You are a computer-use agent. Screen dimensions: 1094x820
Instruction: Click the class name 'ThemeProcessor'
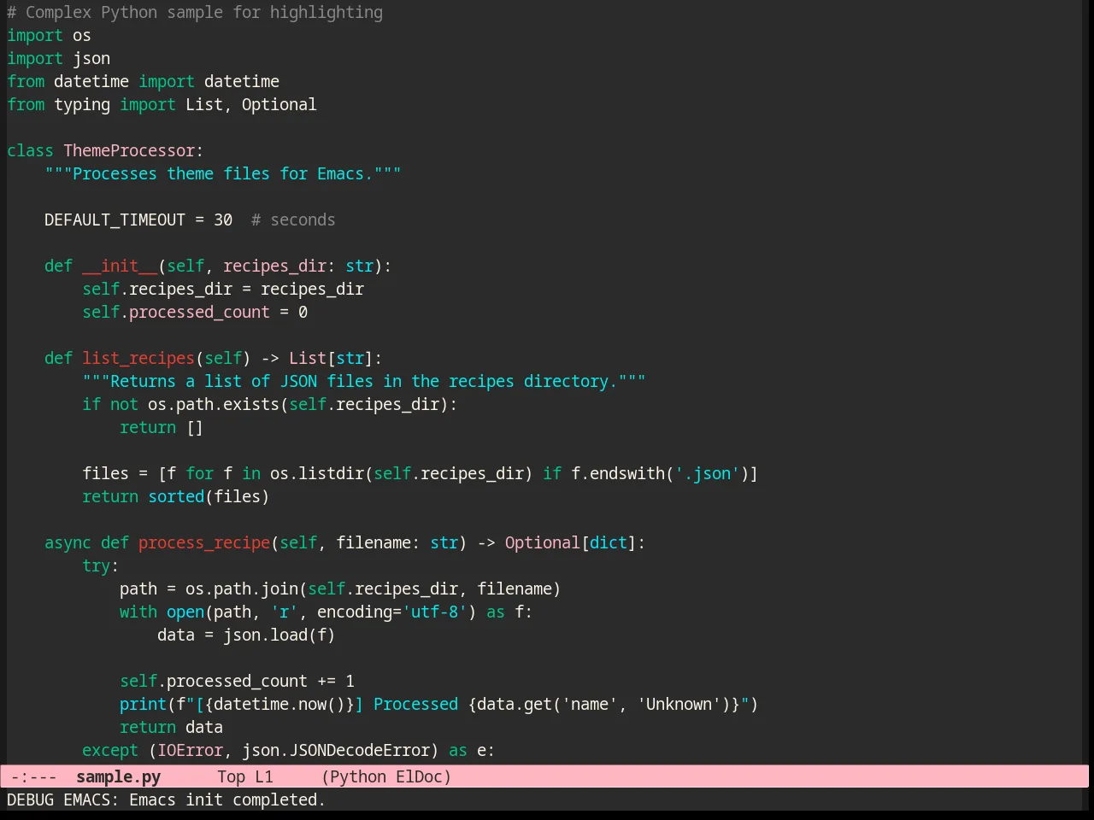(129, 150)
